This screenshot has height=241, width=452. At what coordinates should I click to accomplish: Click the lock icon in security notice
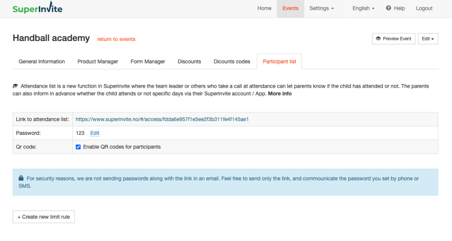[x=21, y=178]
